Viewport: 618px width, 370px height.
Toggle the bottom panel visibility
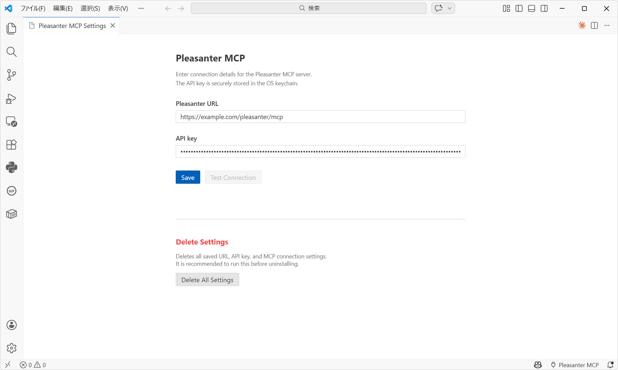click(532, 8)
